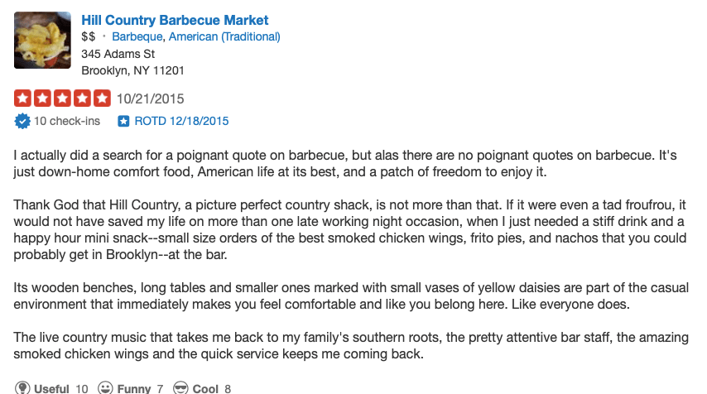This screenshot has height=394, width=707.
Task: Select the Barbeque category link
Action: pos(138,36)
